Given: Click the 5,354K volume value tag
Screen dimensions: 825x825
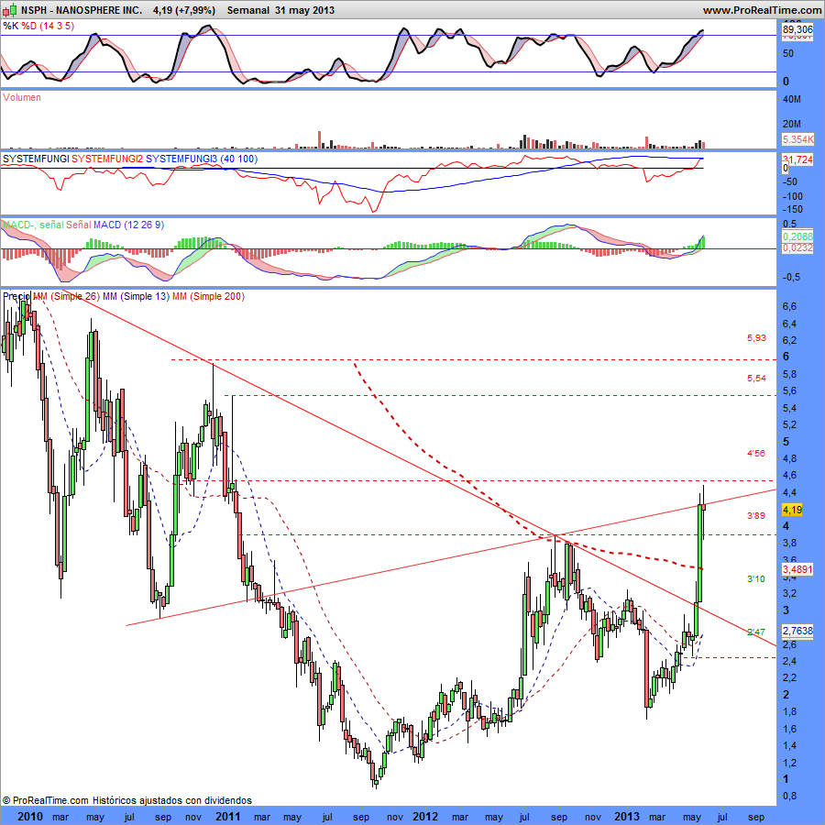Looking at the screenshot, I should (797, 139).
